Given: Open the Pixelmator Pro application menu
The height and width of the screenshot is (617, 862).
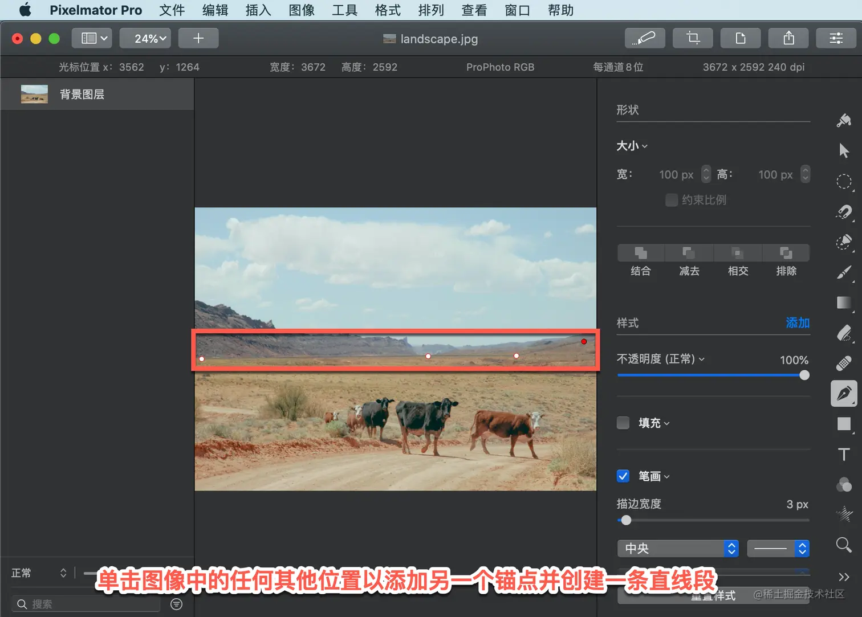Looking at the screenshot, I should pos(96,10).
